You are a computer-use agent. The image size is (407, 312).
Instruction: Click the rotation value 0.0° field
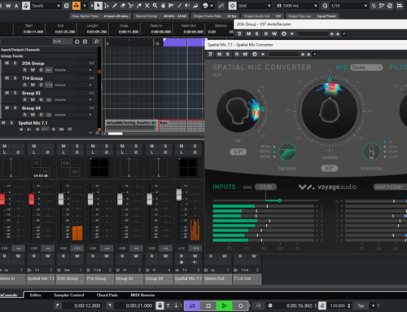pos(330,169)
